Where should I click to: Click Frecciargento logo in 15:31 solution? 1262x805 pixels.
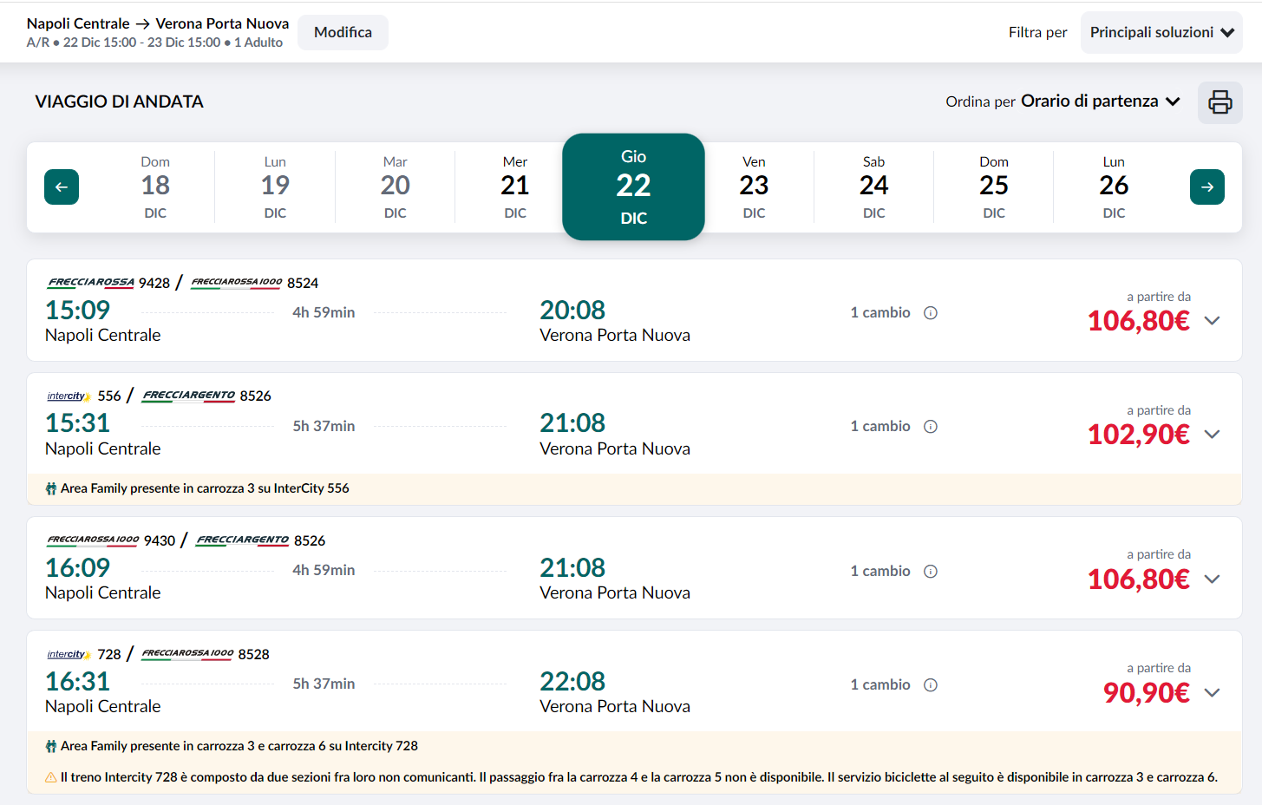pos(189,396)
